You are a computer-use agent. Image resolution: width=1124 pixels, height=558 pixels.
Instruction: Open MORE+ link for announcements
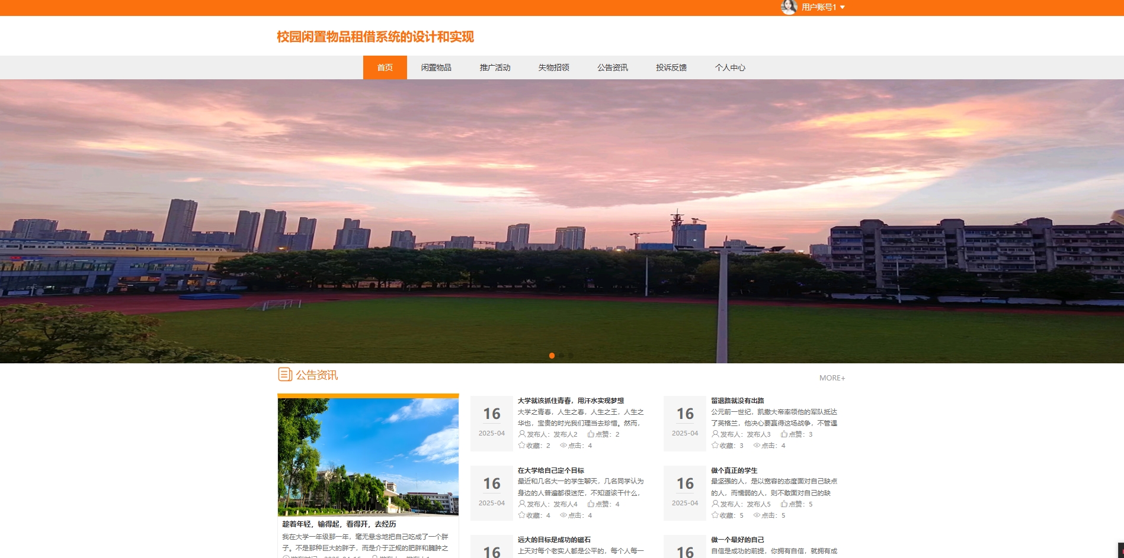(x=832, y=378)
